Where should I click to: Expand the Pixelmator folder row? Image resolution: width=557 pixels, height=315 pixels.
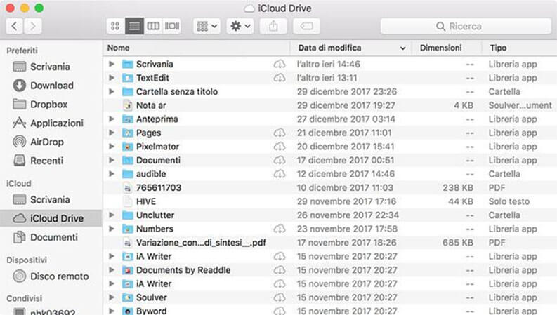[x=112, y=147]
